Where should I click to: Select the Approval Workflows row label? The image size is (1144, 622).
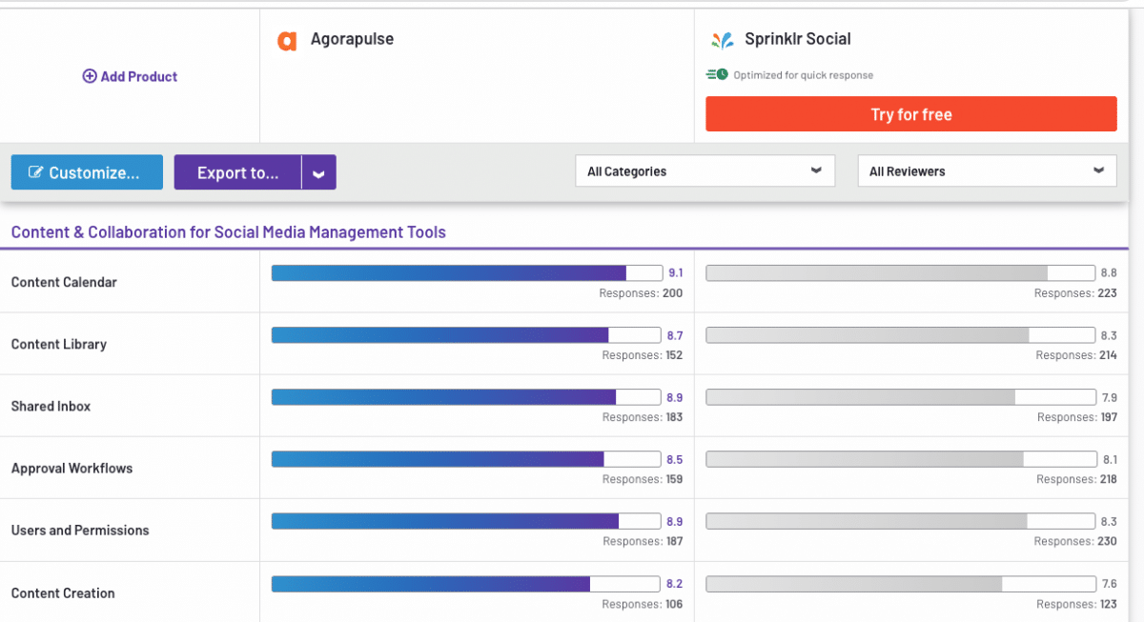coord(71,469)
